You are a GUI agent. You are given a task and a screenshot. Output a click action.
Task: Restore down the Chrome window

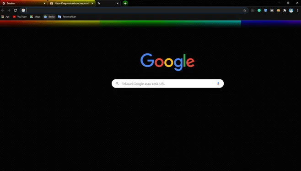pyautogui.click(x=288, y=3)
